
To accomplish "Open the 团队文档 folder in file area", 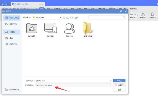I will point(69,30).
